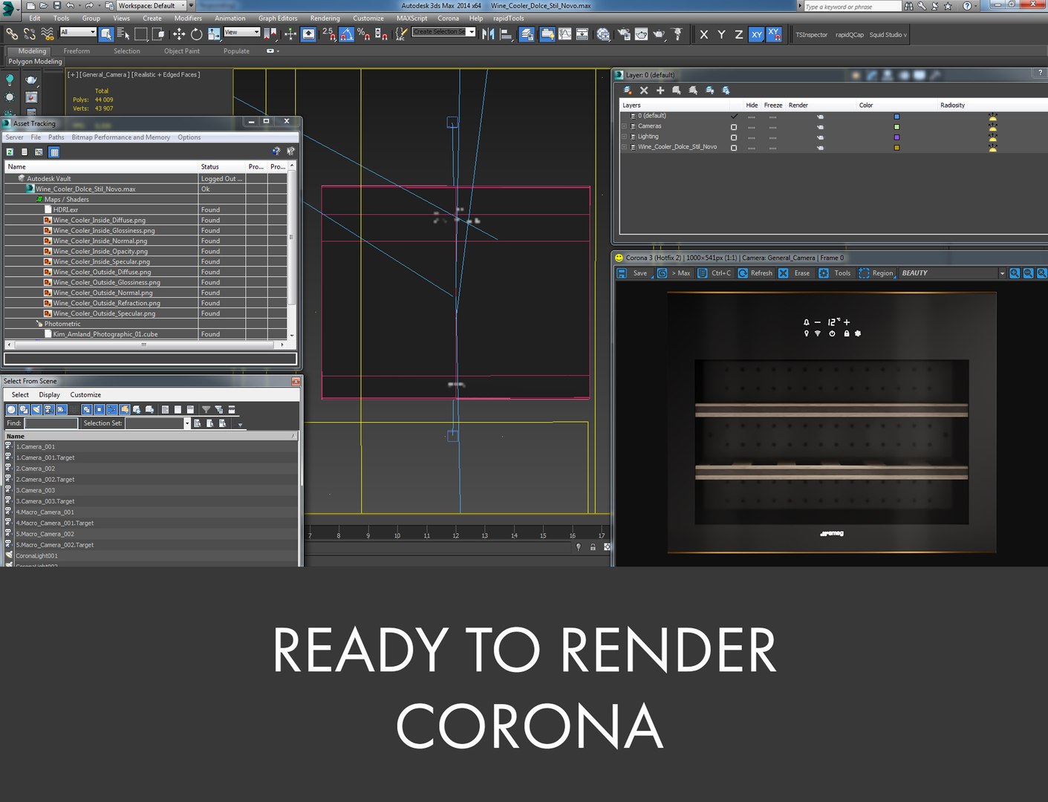Toggle radiosity for Cameras layer

992,127
